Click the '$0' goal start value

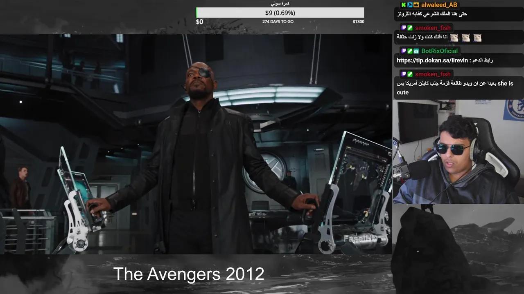(199, 22)
